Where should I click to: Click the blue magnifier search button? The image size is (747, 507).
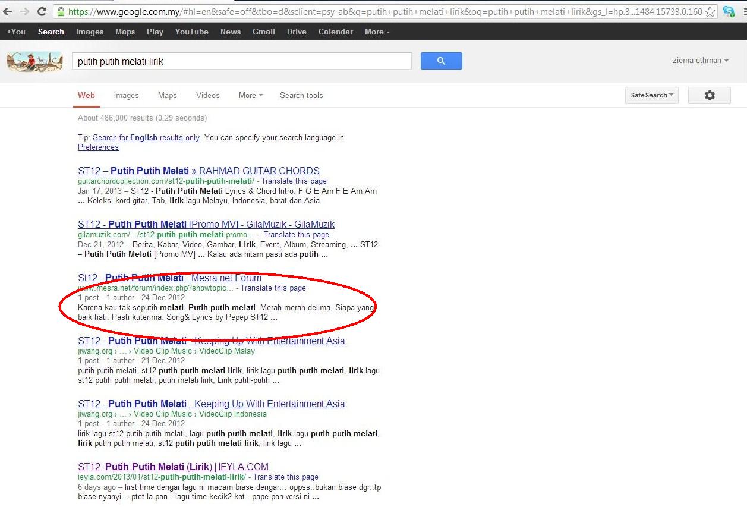(x=441, y=61)
